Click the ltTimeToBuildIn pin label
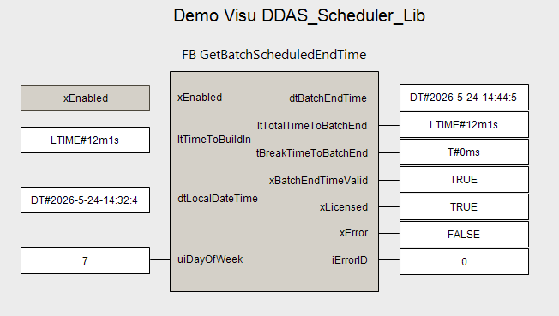559x316 pixels. click(x=214, y=140)
